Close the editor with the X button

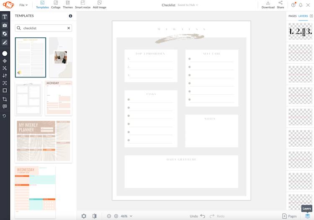tap(308, 5)
